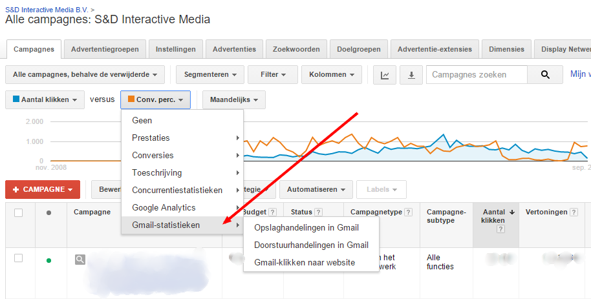Open the Filter dropdown
The width and height of the screenshot is (591, 299).
click(273, 74)
